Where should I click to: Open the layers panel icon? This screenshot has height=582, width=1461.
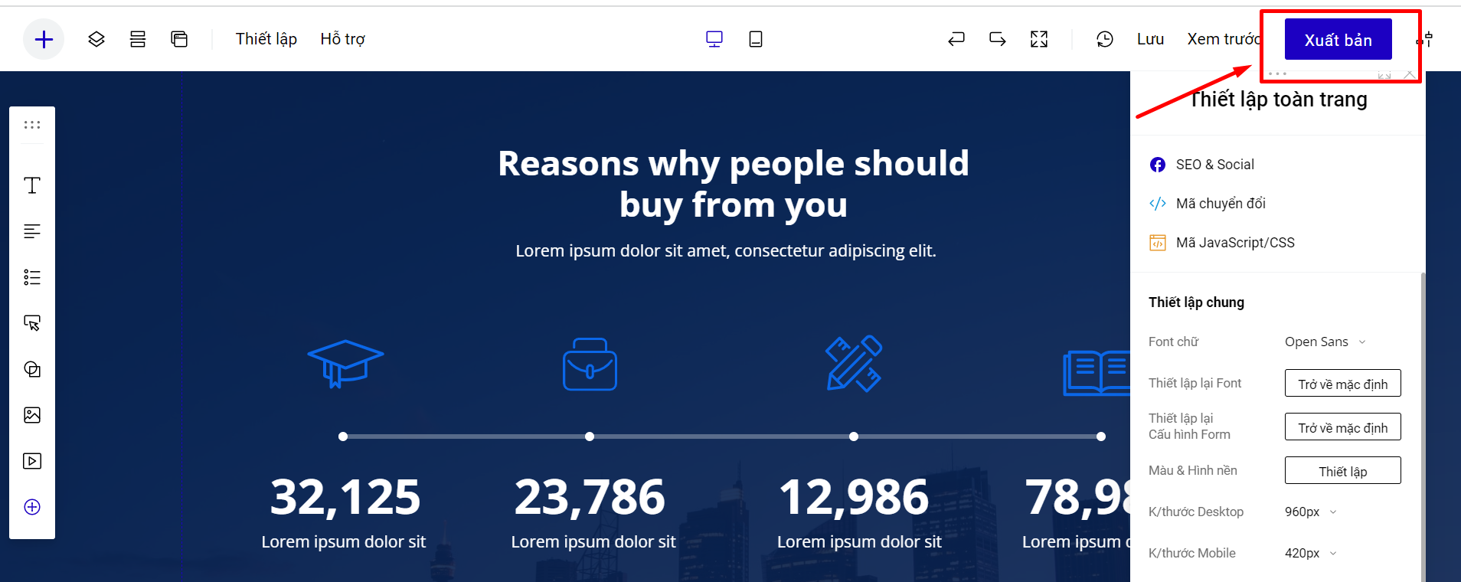coord(96,39)
